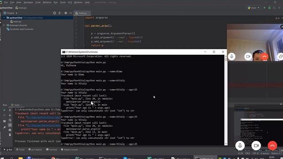Screen dimensions: 283x159
Task: Open the Code menu
Action: [x=38, y=2]
